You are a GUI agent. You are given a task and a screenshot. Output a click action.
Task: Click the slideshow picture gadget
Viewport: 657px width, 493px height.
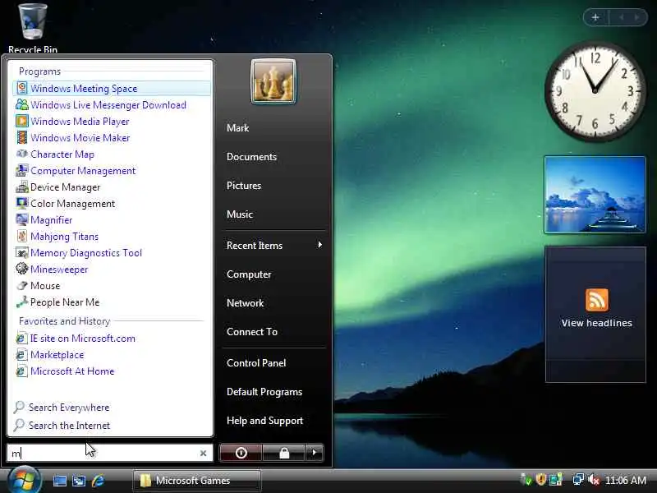595,195
